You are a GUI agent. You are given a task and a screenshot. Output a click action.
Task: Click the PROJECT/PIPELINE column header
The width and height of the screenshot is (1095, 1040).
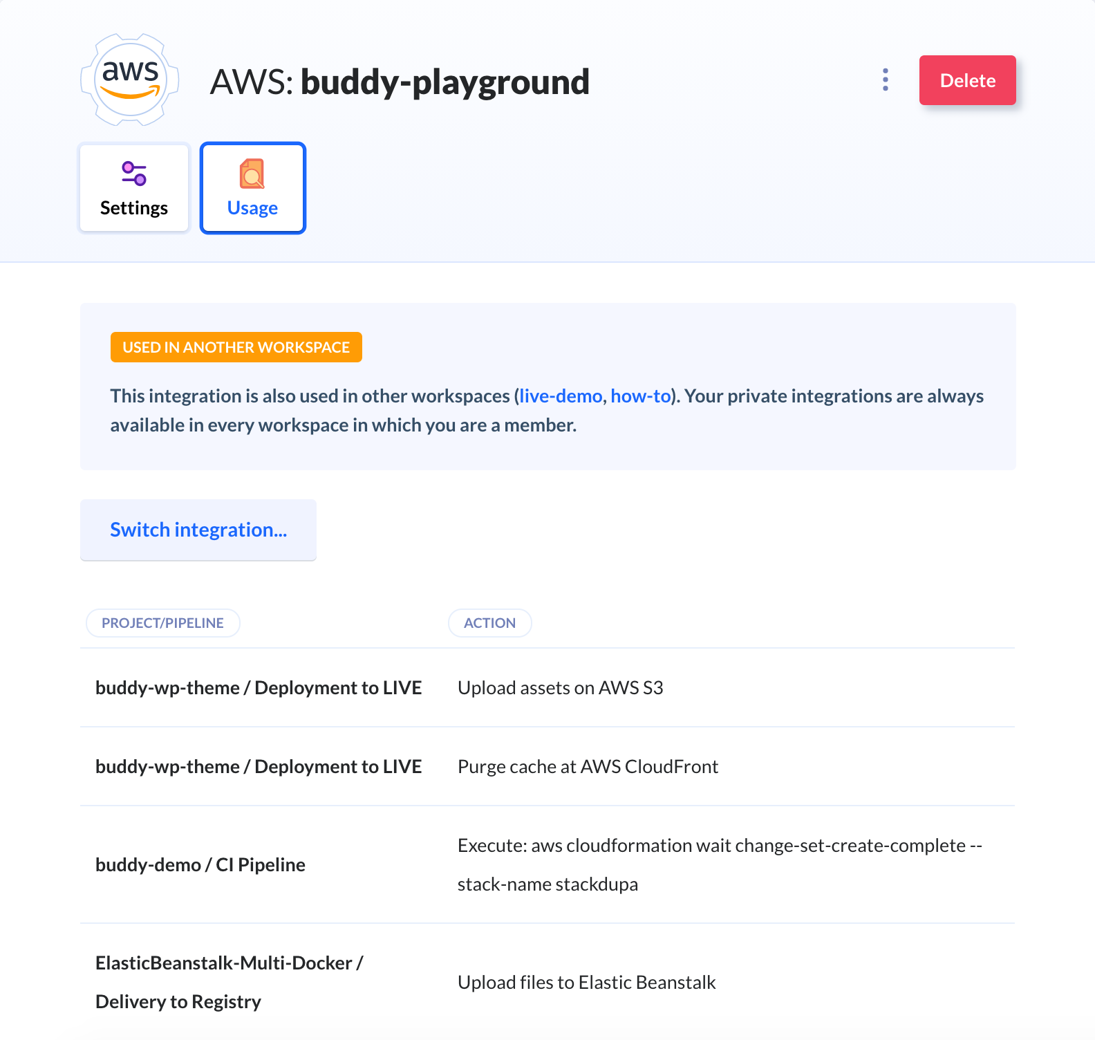pyautogui.click(x=162, y=623)
